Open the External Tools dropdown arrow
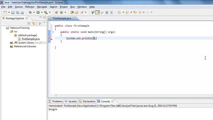Image resolution: width=213 pixels, height=120 pixels. 50,13
